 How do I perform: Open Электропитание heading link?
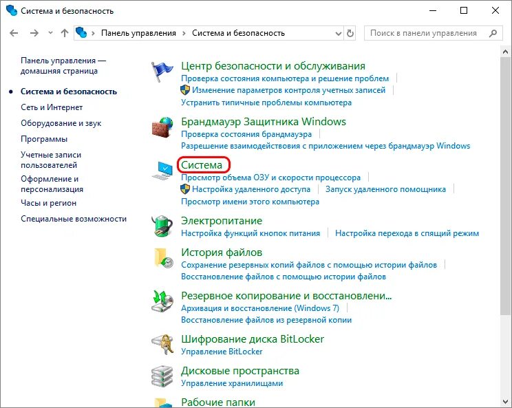pos(222,221)
